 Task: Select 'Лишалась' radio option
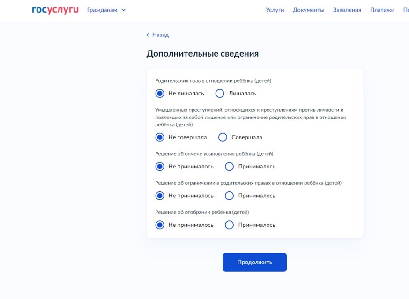[220, 94]
